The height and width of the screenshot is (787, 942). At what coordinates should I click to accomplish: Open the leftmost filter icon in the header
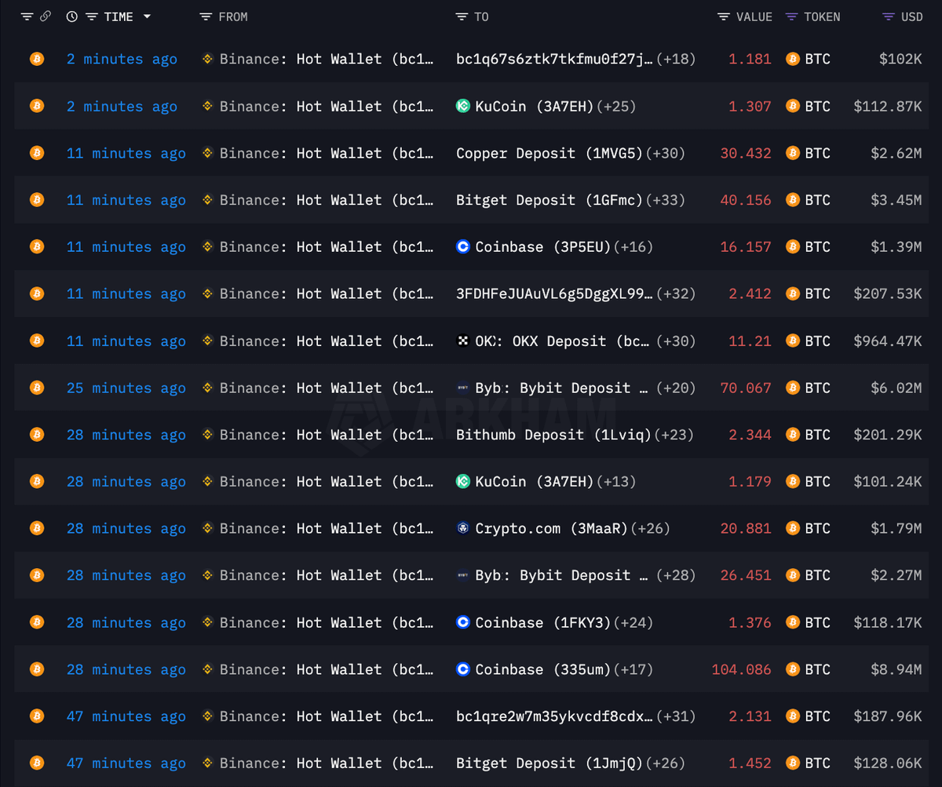point(27,16)
